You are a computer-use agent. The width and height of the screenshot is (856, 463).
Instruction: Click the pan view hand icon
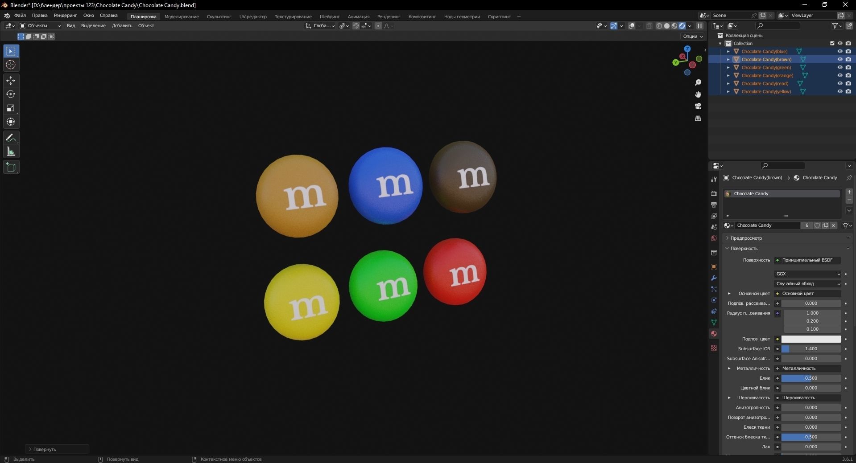(x=698, y=94)
